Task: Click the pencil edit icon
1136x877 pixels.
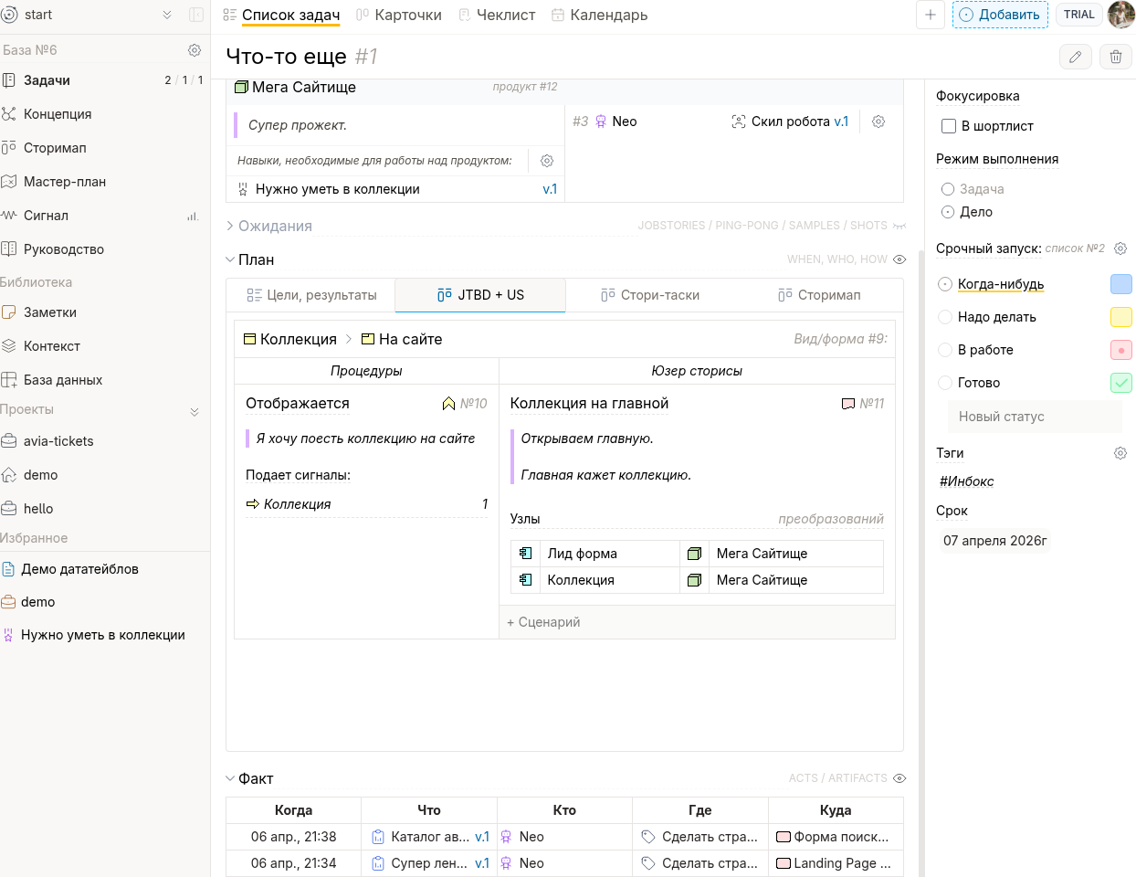Action: point(1075,57)
